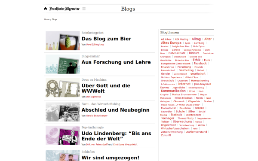258x161 pixels.
Task: Select the Homeschooling tag
Action: (x=200, y=81)
